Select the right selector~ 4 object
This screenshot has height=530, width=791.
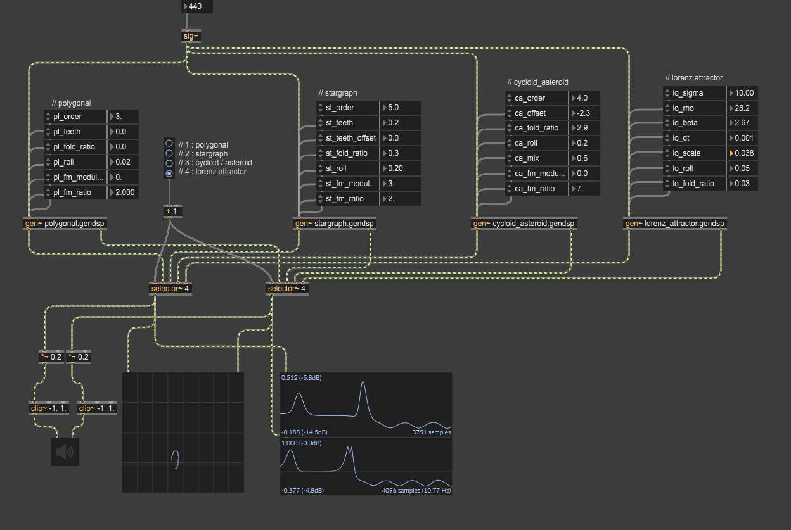286,289
